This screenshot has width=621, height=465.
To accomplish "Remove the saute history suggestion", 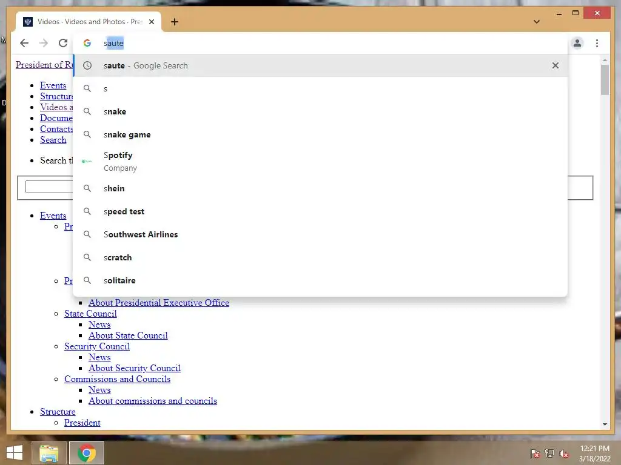I will pyautogui.click(x=556, y=65).
